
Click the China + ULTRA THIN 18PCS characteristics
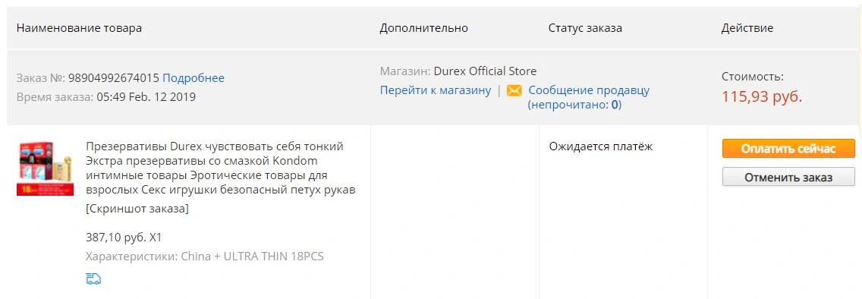[253, 257]
